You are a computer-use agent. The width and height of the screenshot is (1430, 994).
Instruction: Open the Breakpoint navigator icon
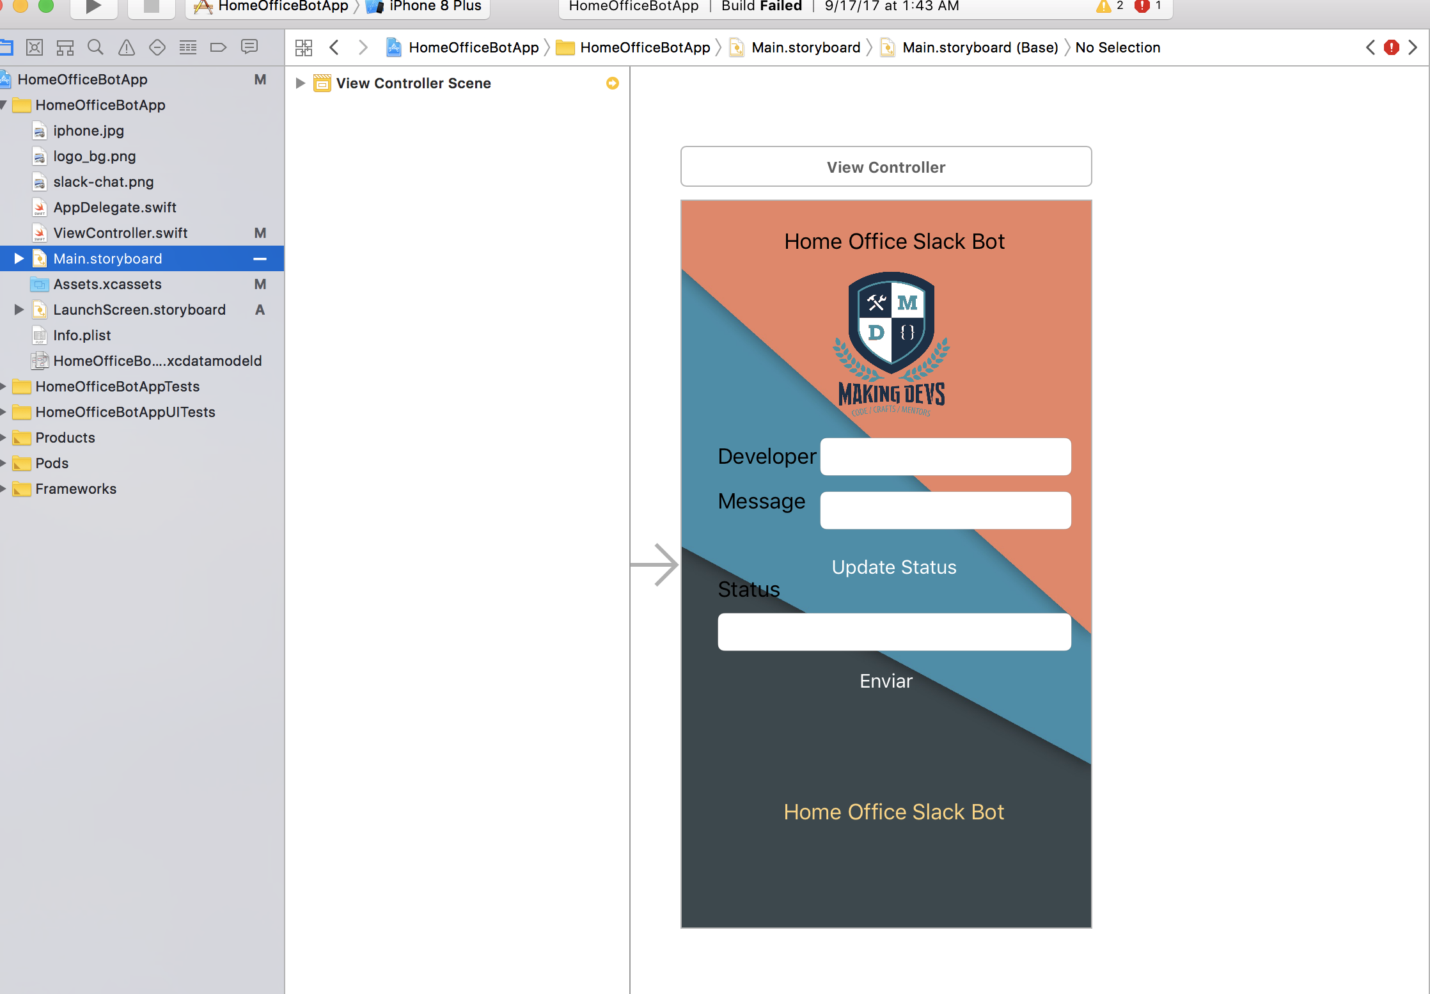point(218,47)
